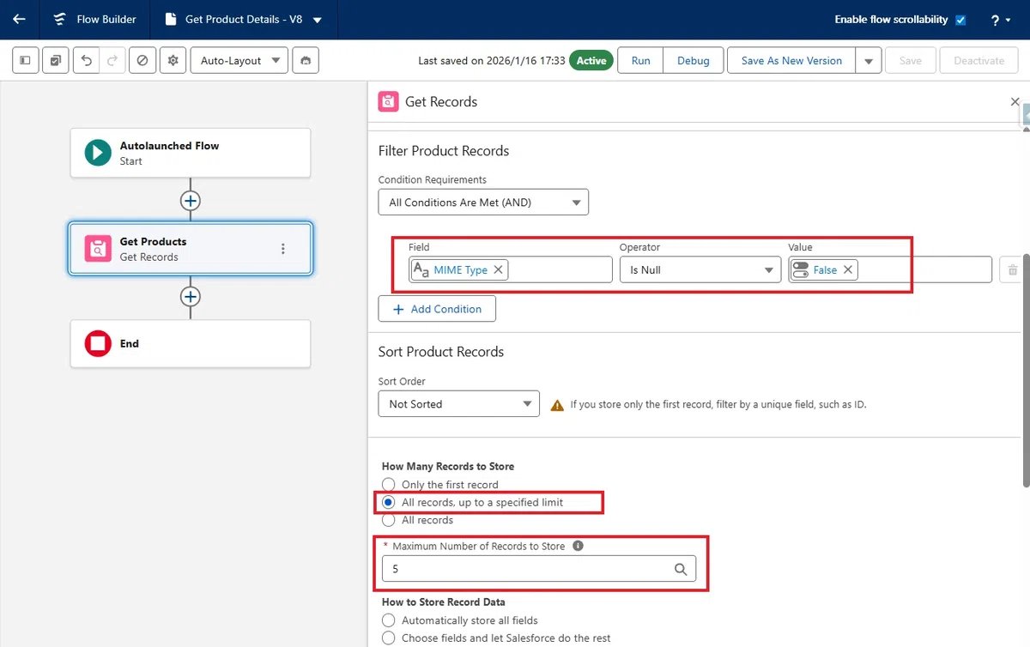The width and height of the screenshot is (1030, 647).
Task: Click the undo icon
Action: pyautogui.click(x=86, y=61)
